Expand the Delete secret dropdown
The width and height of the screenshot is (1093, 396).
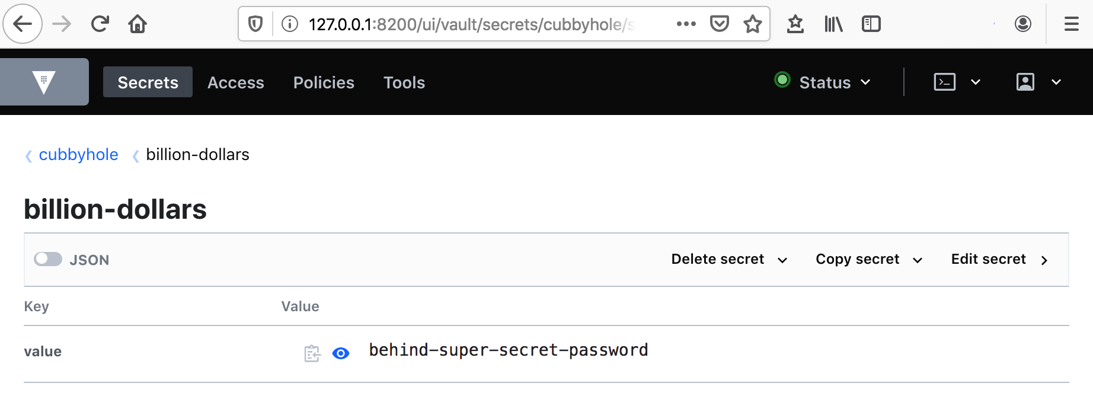729,260
